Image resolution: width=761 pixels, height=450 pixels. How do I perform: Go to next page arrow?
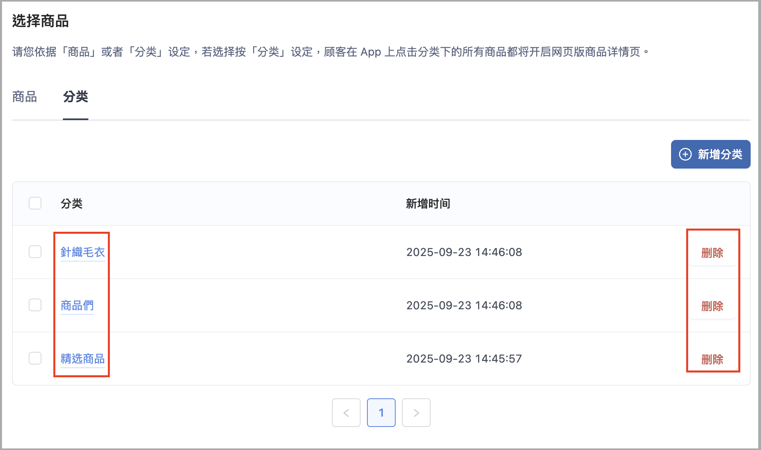(x=416, y=413)
